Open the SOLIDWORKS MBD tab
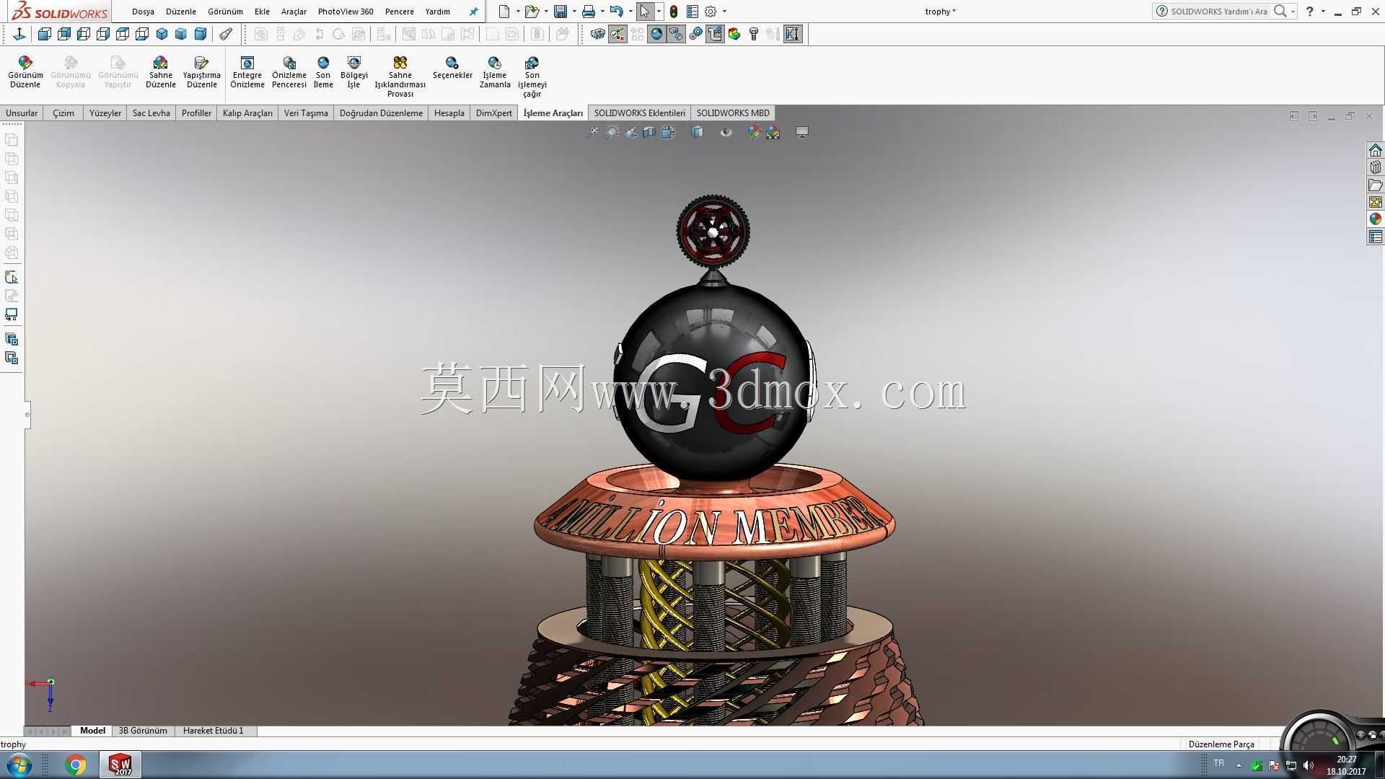1385x779 pixels. point(733,113)
